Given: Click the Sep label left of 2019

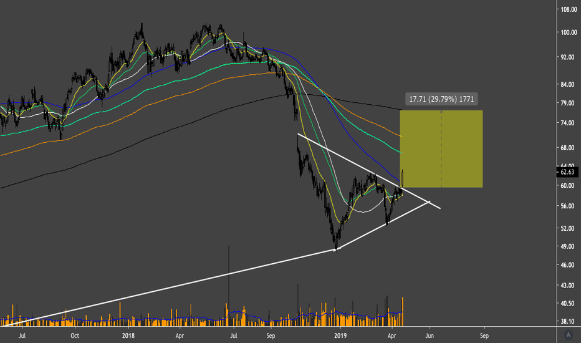Looking at the screenshot, I should point(271,336).
